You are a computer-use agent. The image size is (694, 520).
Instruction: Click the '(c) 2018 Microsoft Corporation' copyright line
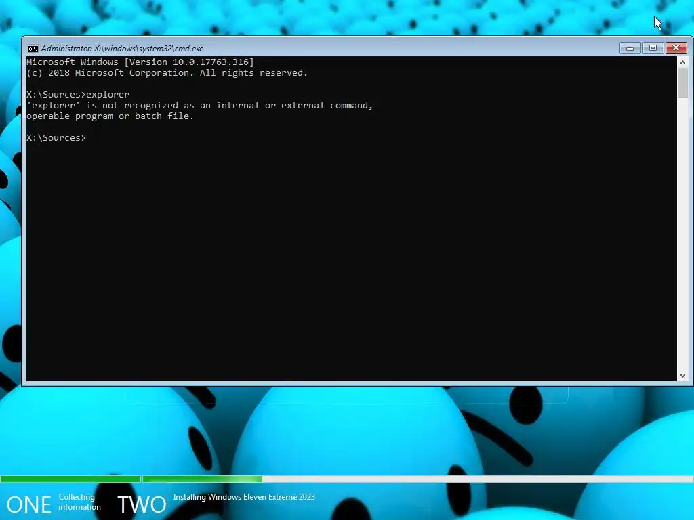[x=167, y=73]
